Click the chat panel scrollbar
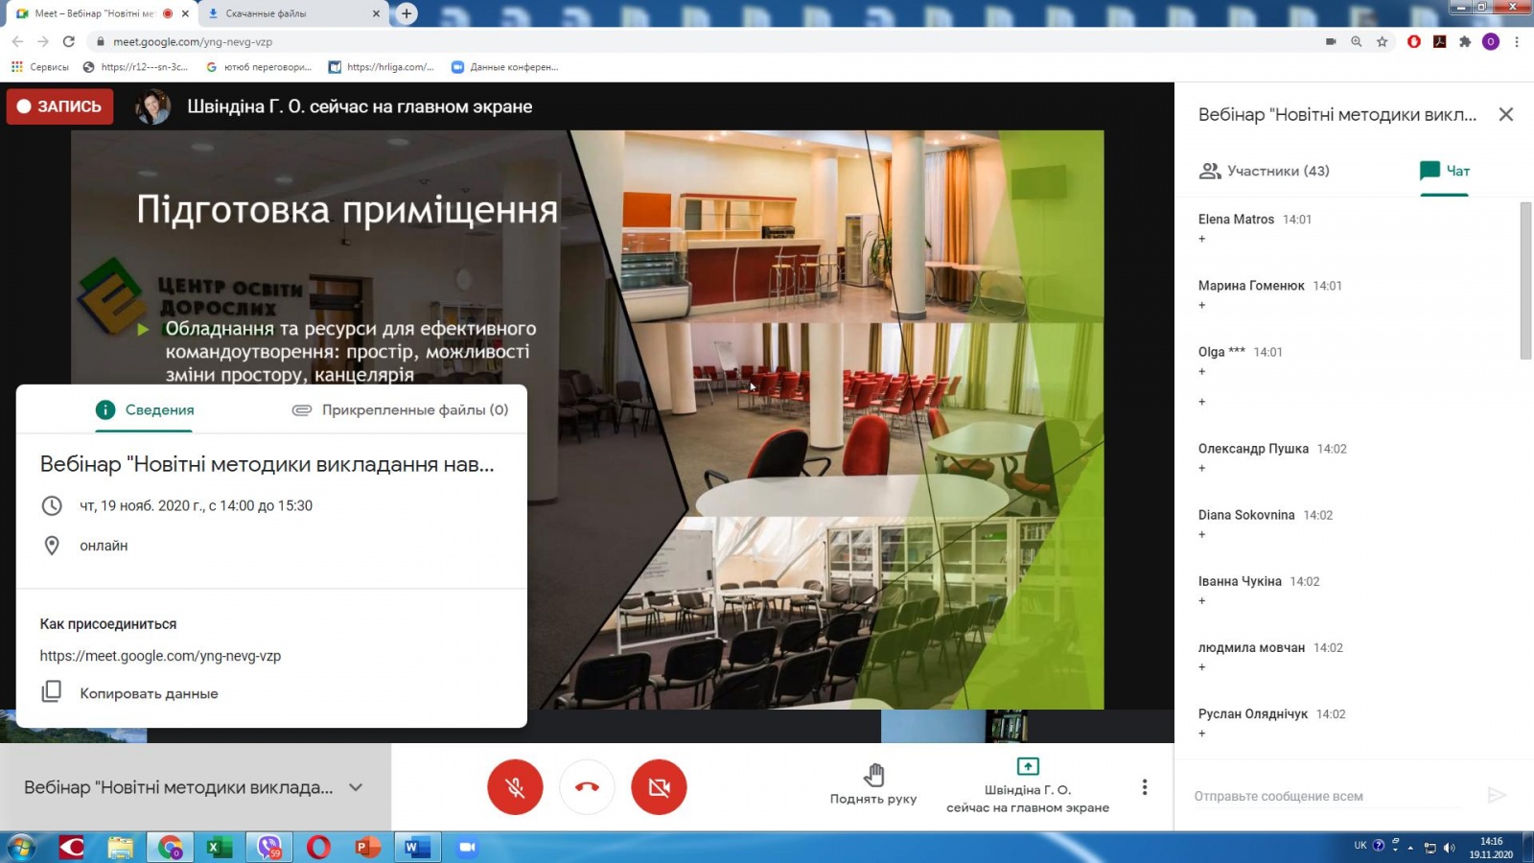 pyautogui.click(x=1525, y=280)
